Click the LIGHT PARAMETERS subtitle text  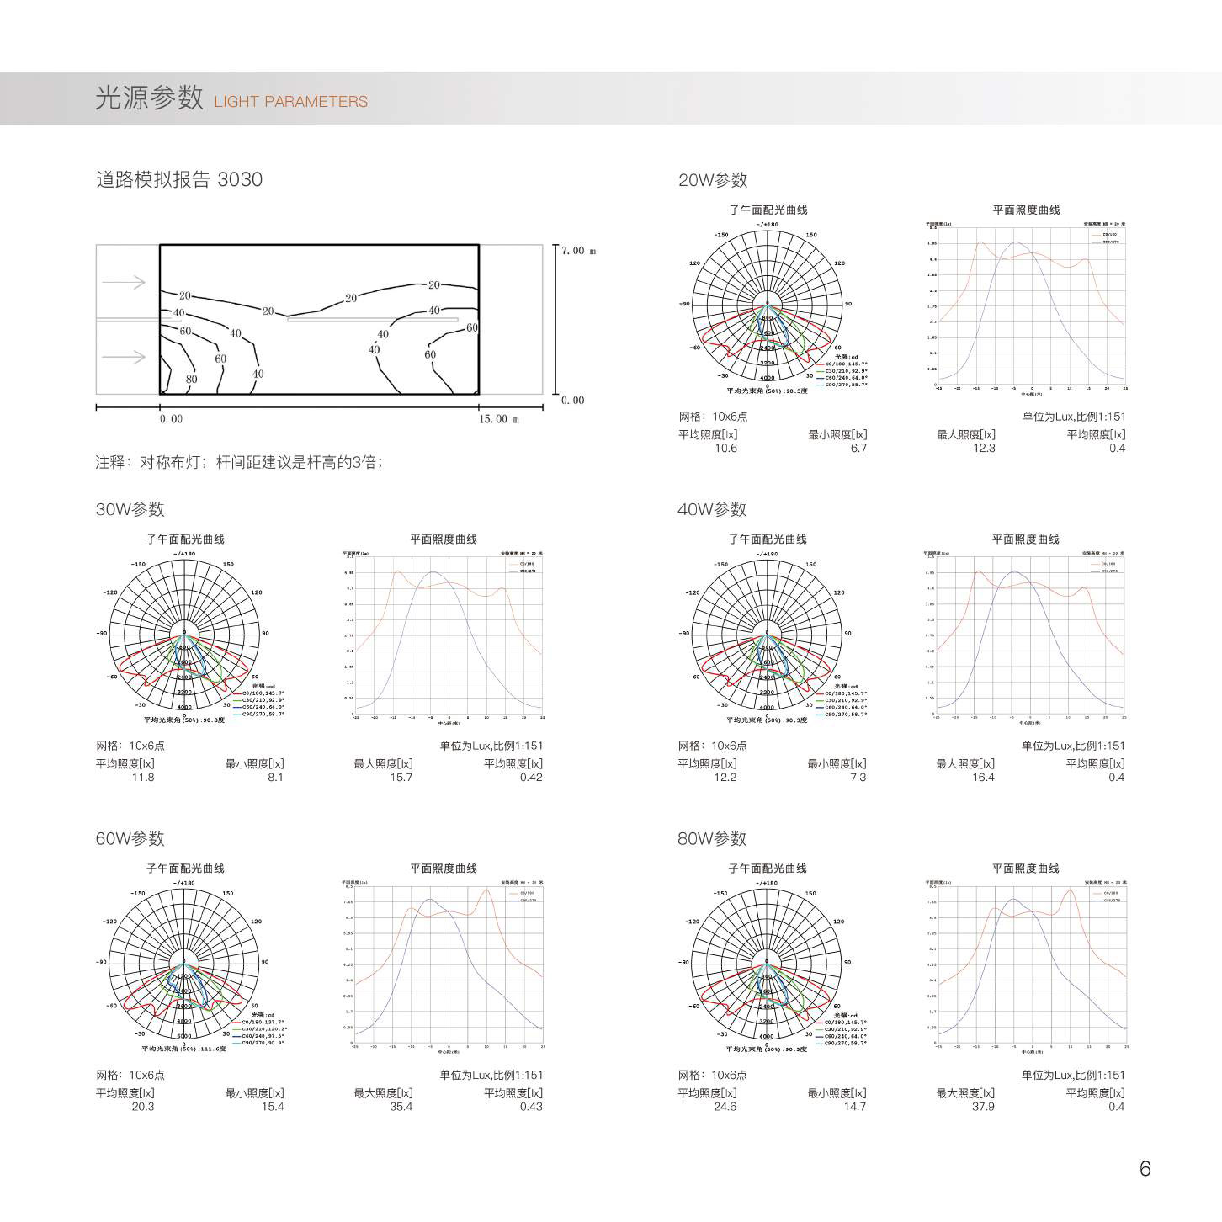point(291,102)
